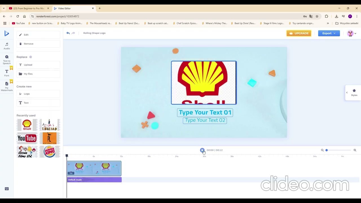
Task: Bookmark this page with star icon
Action: [x=317, y=16]
